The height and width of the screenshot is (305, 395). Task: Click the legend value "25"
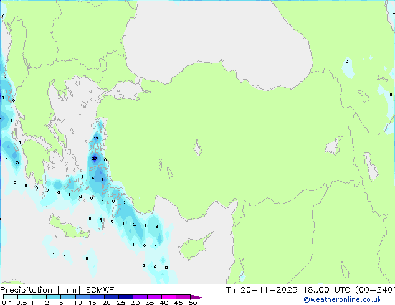point(121,303)
